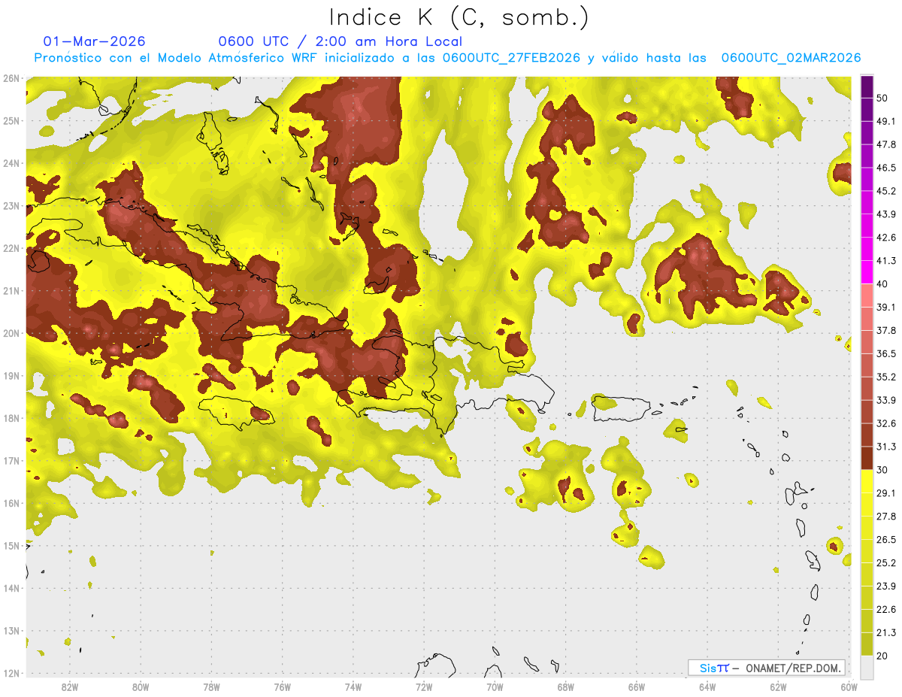Click the colorbar label '35.2'

885,377
